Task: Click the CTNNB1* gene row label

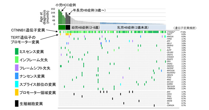Action: 171,32
